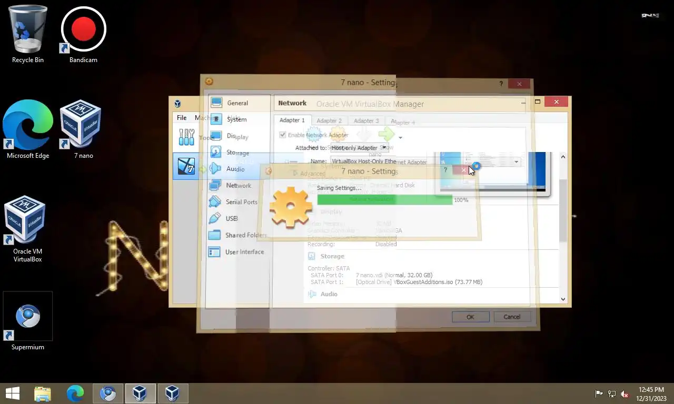
Task: Expand the Advanced network options
Action: click(x=309, y=174)
